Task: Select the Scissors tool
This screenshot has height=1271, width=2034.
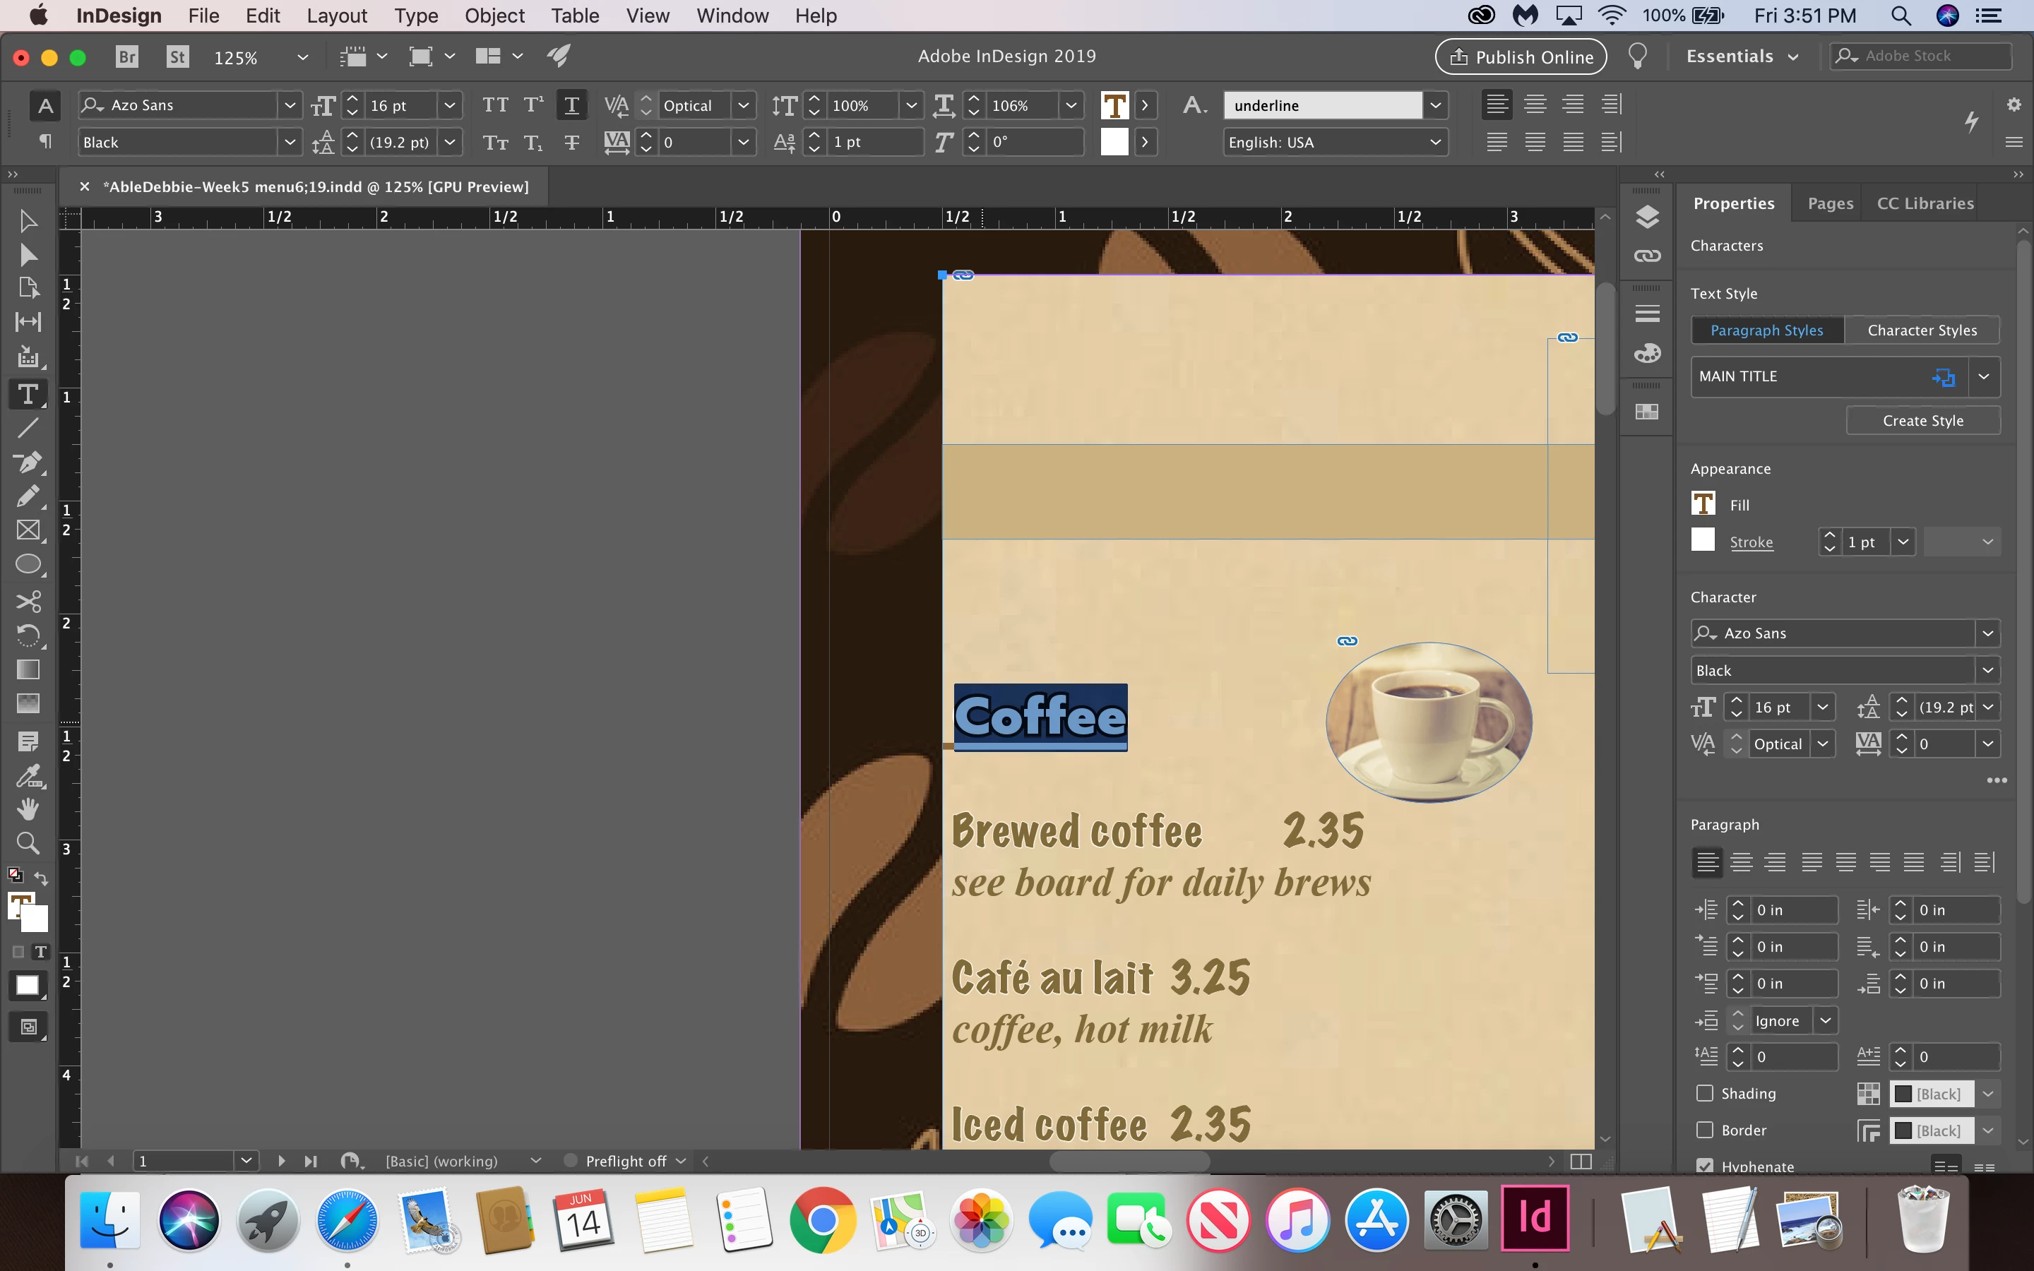Action: [x=27, y=601]
